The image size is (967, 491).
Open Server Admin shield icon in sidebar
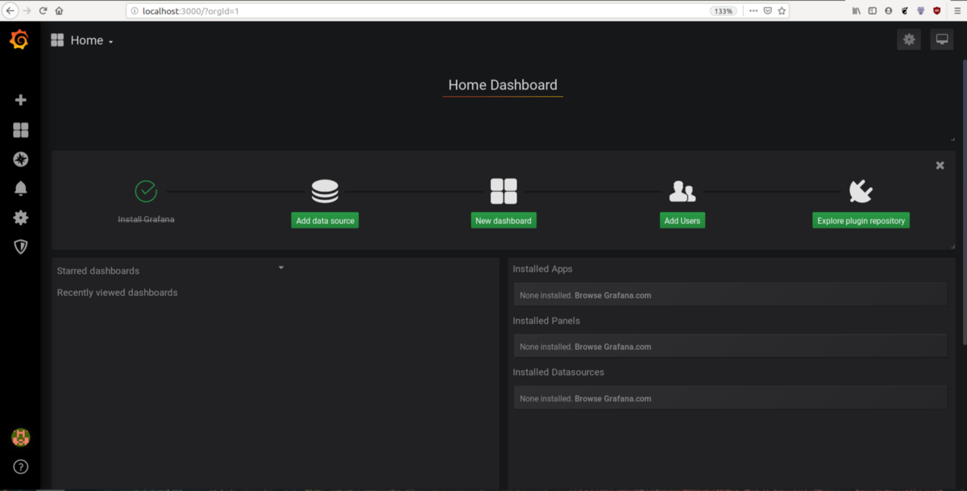coord(21,247)
